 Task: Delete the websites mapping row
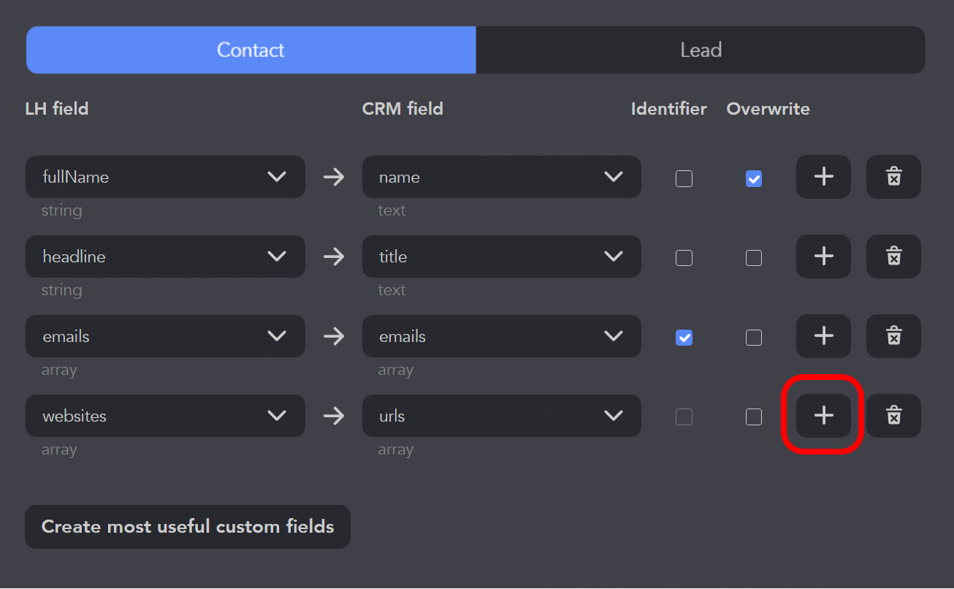[x=893, y=416]
